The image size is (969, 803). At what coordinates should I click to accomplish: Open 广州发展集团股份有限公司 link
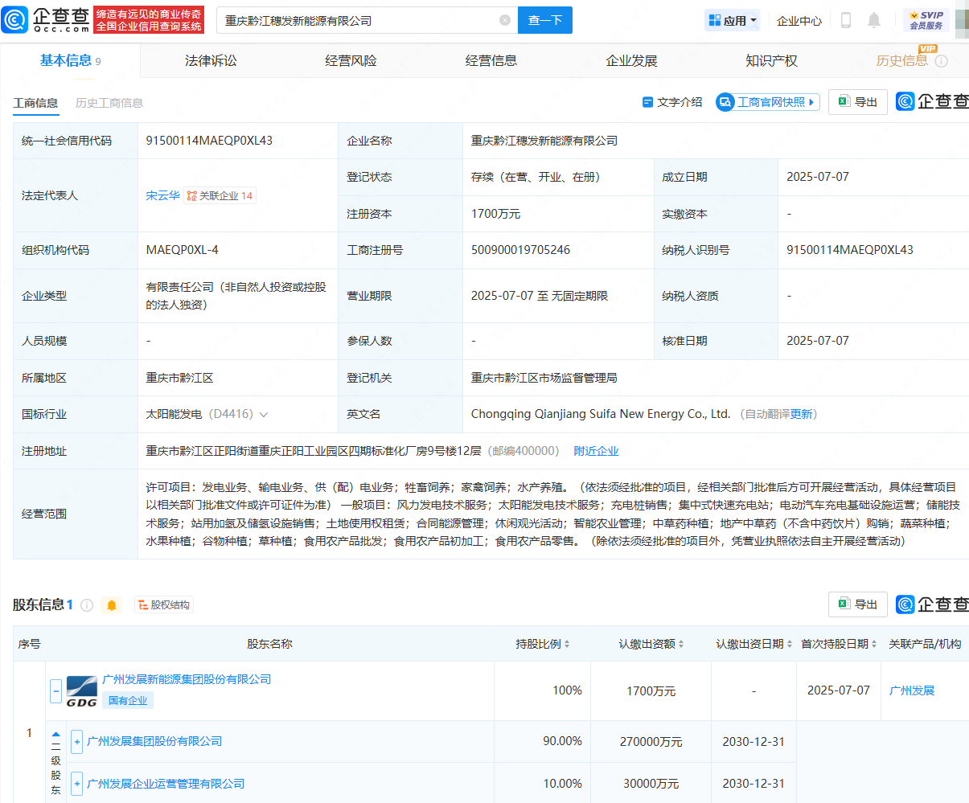pos(154,741)
